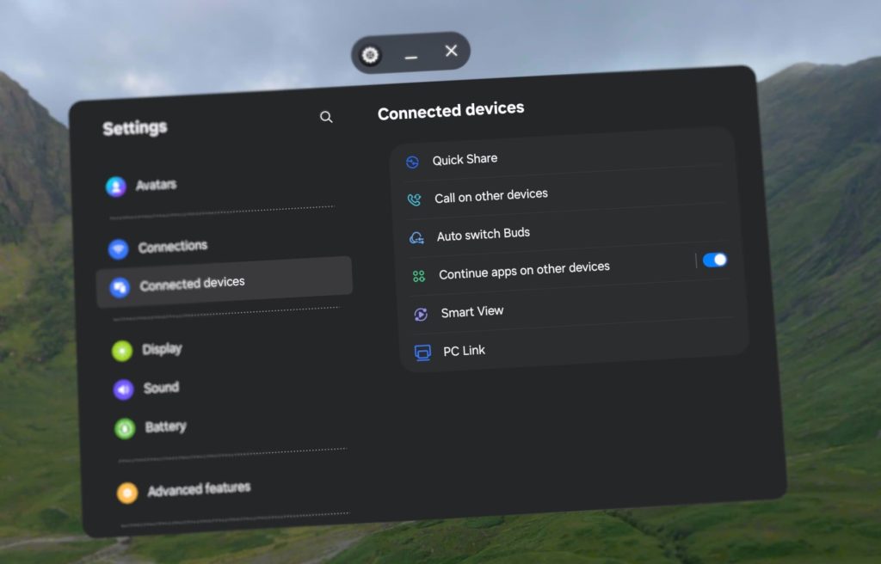Click the orange Advanced features icon

[x=127, y=493]
